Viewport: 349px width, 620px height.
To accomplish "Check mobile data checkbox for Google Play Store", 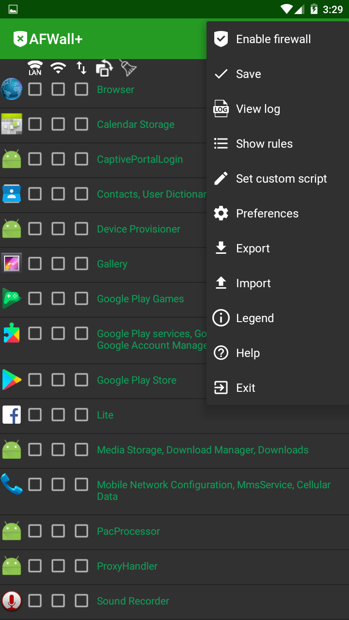I will (81, 380).
